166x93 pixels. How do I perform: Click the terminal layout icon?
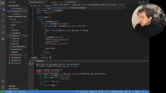[x=32, y=64]
